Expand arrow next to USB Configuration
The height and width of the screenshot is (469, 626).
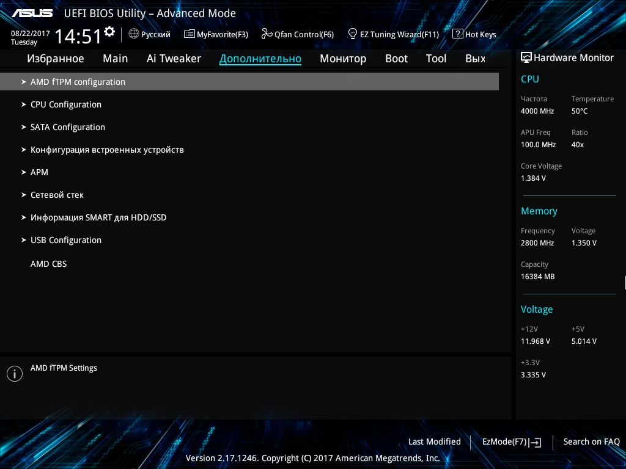coord(24,240)
